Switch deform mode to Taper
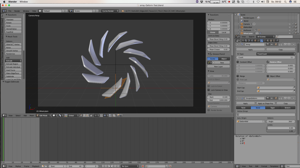The height and width of the screenshot is (168, 300). point(273,108)
